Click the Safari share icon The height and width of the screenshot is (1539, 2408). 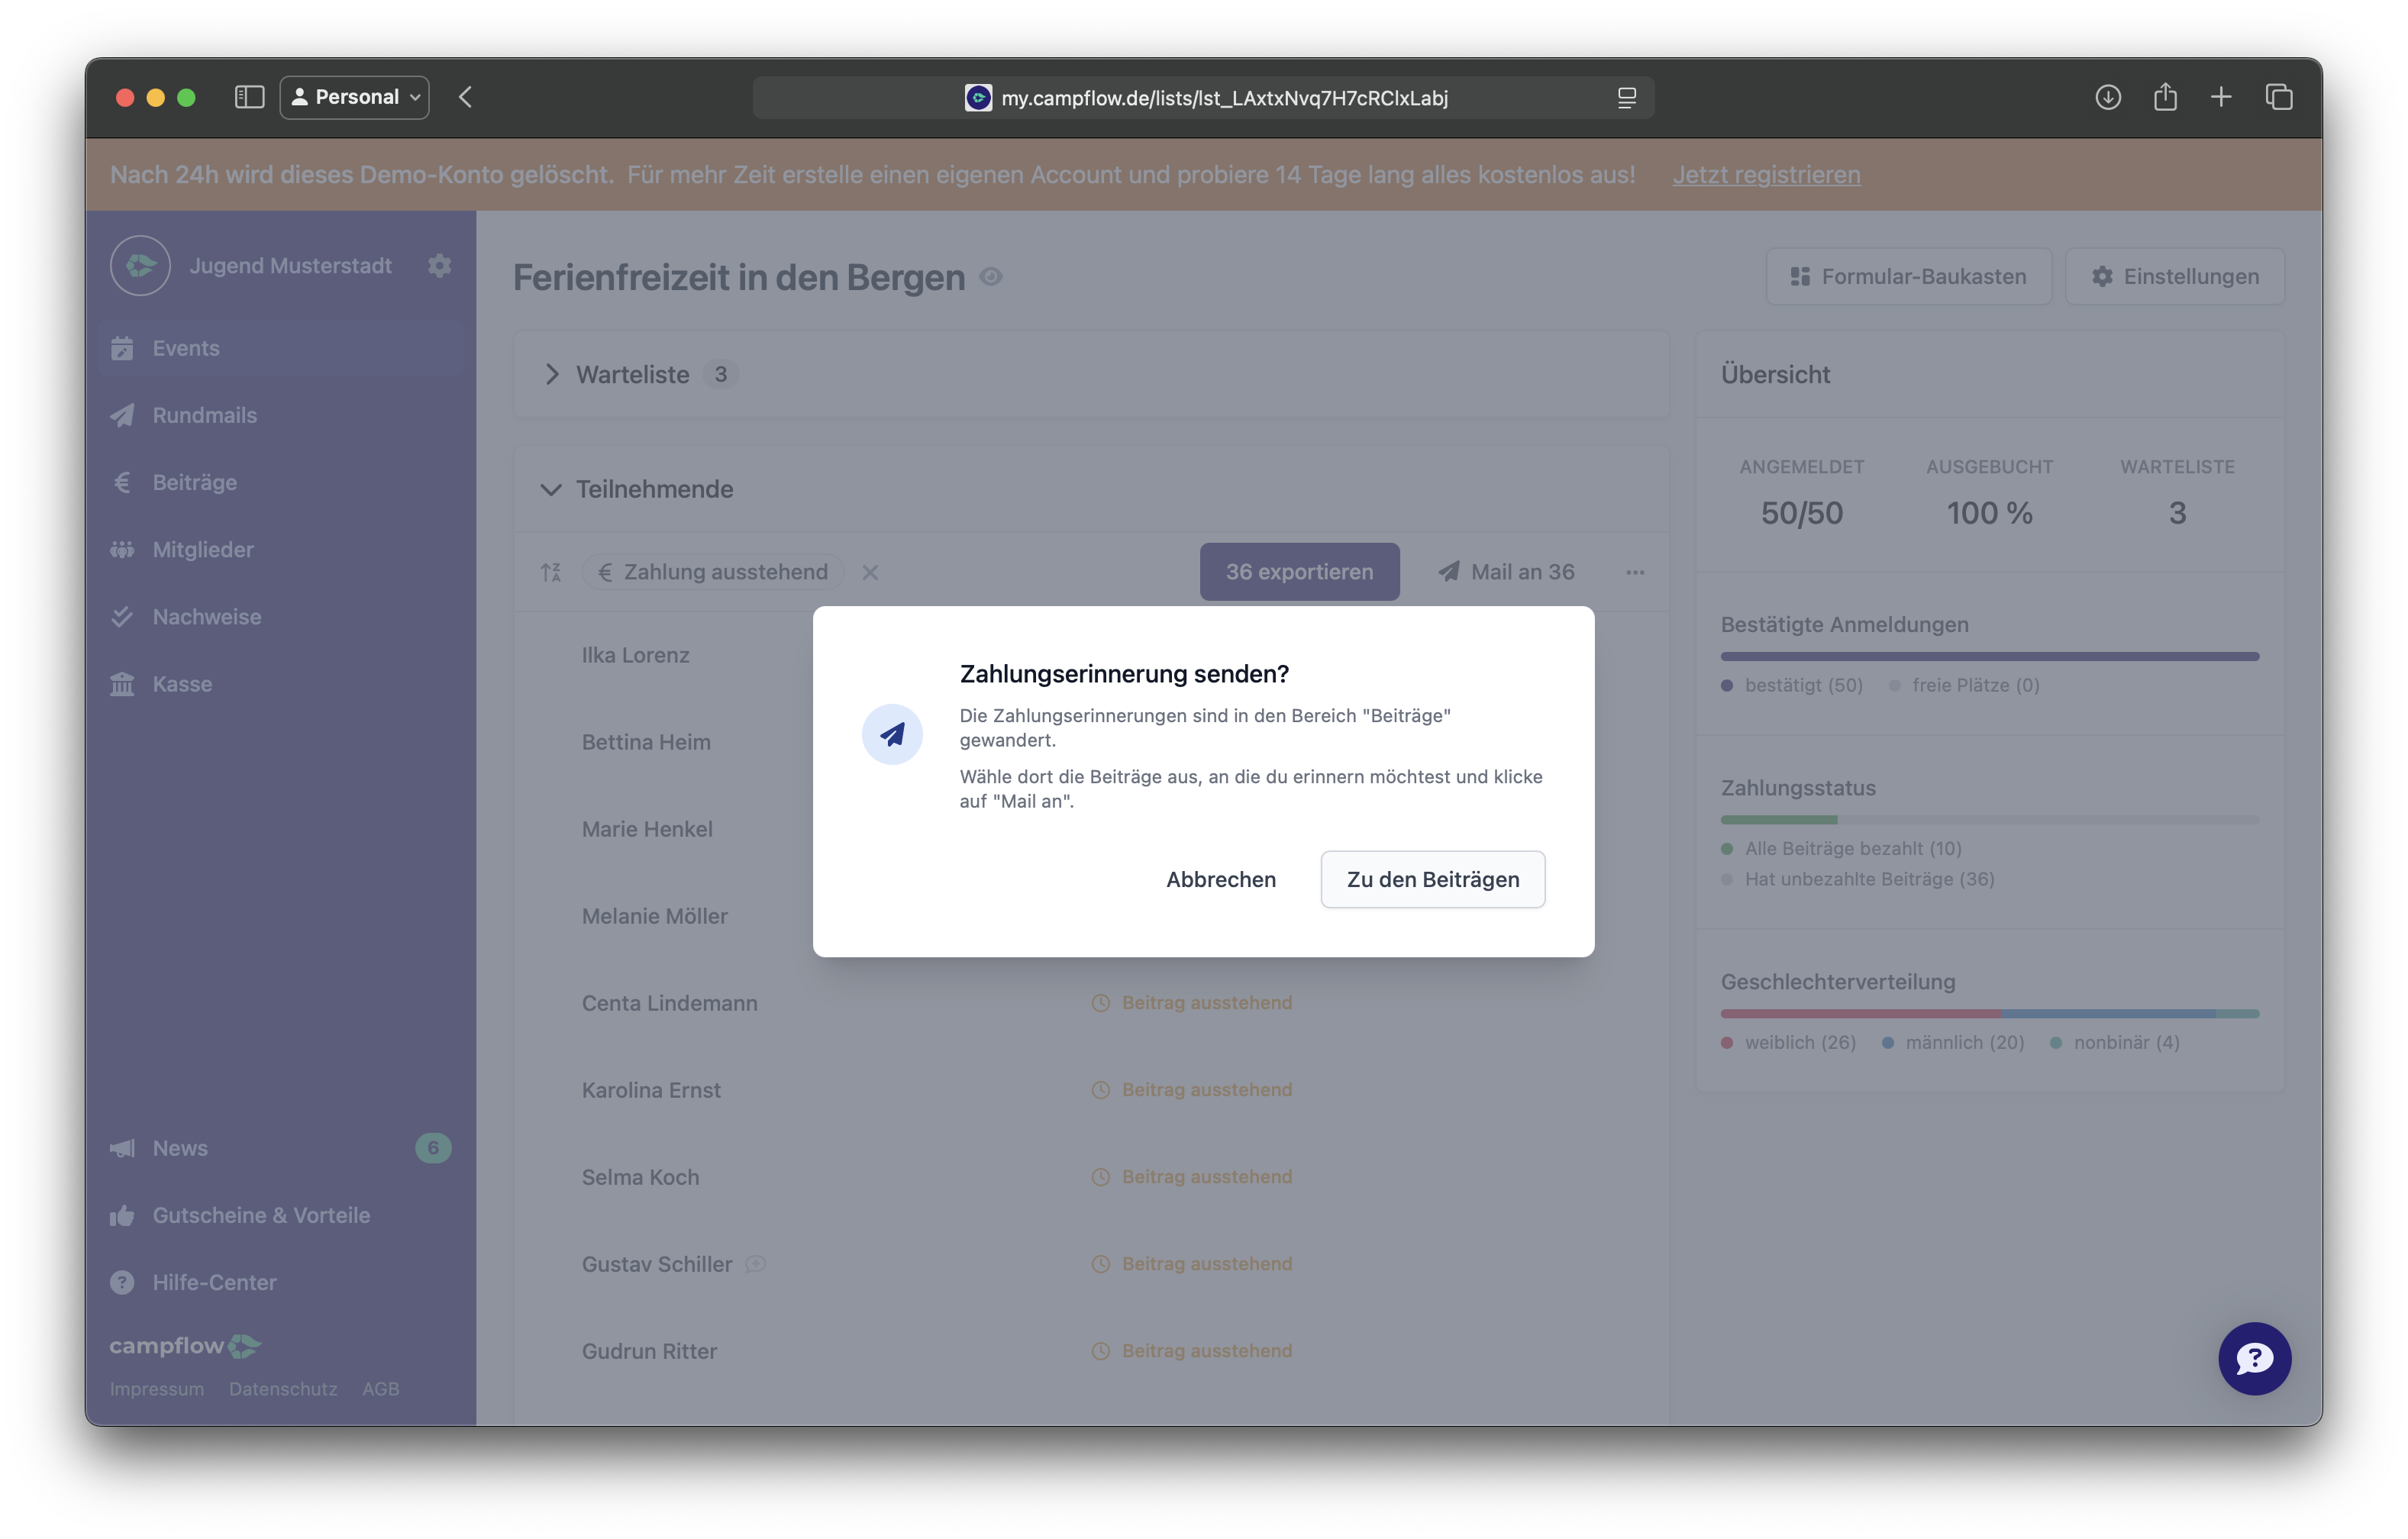pos(2165,97)
